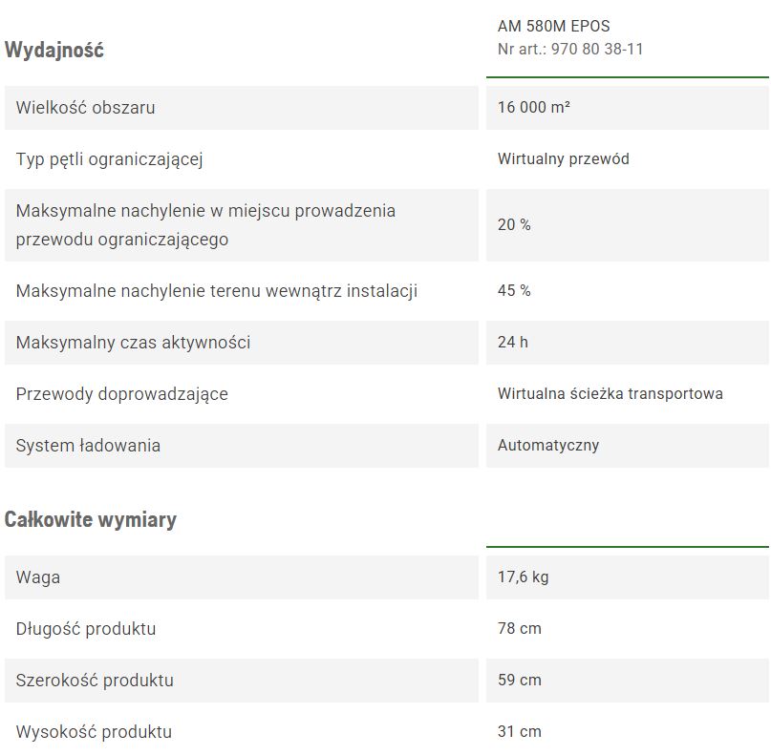This screenshot has width=771, height=755.
Task: Click the Maksymalny czas aktywności label
Action: pos(133,343)
